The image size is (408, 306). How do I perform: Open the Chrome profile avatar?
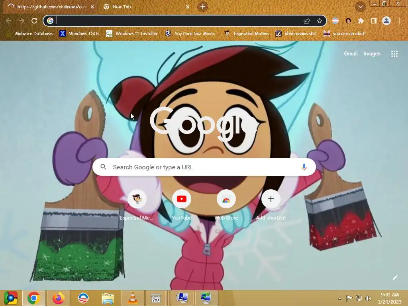pos(386,21)
